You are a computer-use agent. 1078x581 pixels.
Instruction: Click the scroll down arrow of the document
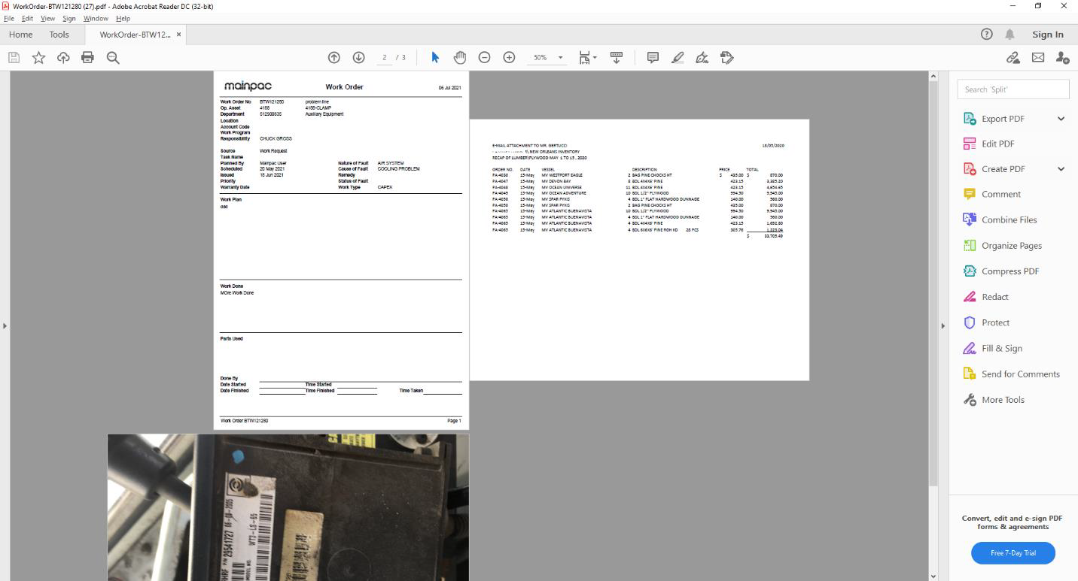tap(933, 576)
